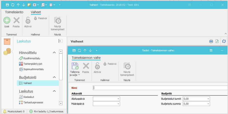Open Koelaskut under Laskutus
Image resolution: width=228 pixels, height=114 pixels.
point(29,97)
